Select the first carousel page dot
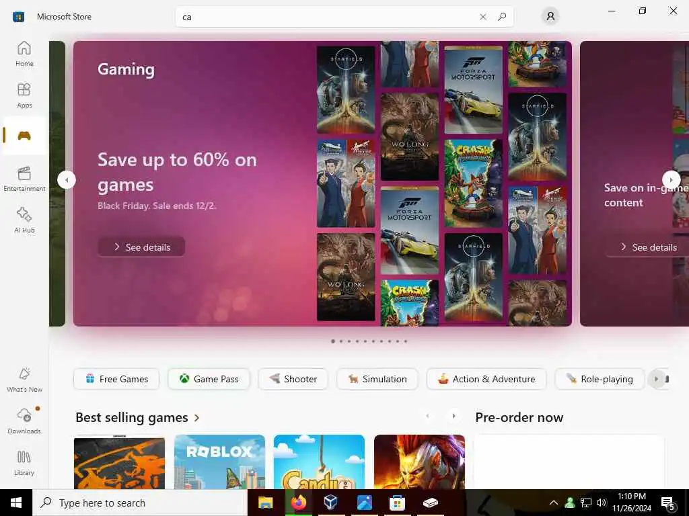689x516 pixels. 333,341
